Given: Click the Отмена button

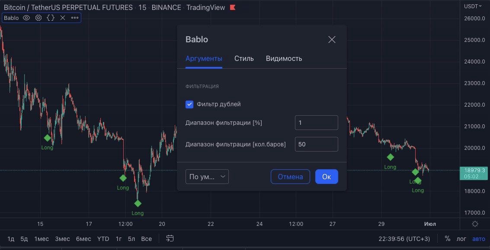Looking at the screenshot, I should pos(290,177).
